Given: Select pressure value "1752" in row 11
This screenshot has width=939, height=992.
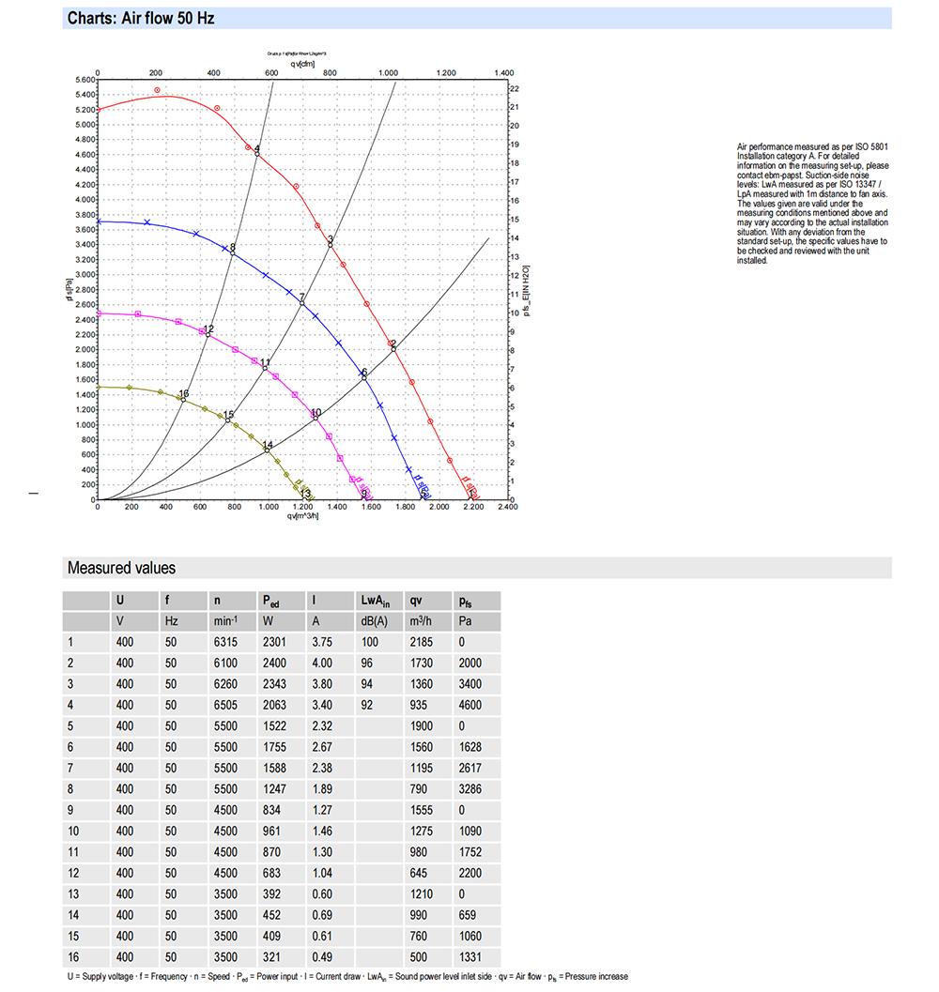Looking at the screenshot, I should [x=470, y=852].
